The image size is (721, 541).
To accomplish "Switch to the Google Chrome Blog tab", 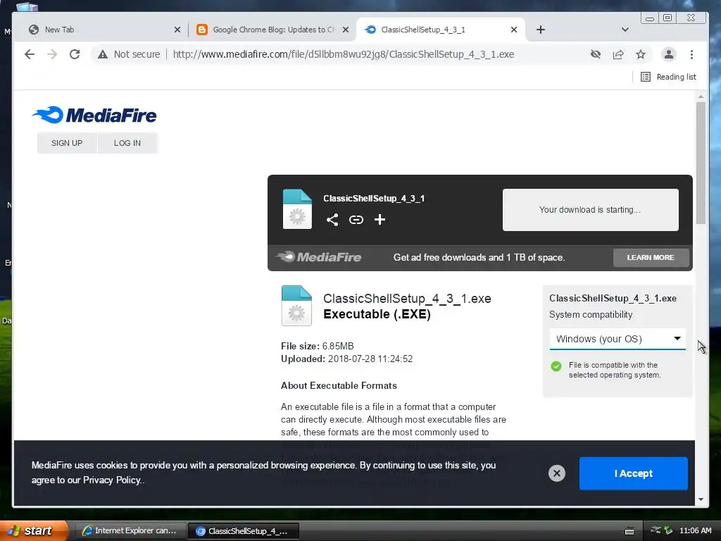I will [272, 30].
